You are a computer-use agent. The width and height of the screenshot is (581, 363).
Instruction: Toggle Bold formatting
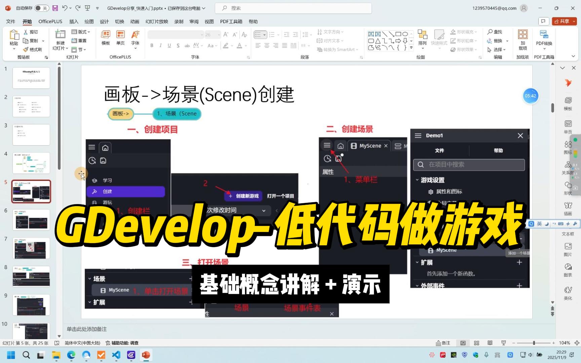tap(152, 45)
